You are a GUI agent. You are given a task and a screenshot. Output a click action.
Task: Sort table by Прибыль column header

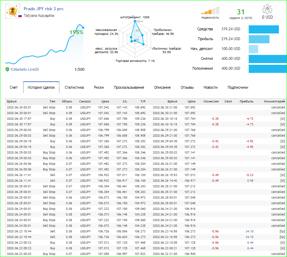246,101
